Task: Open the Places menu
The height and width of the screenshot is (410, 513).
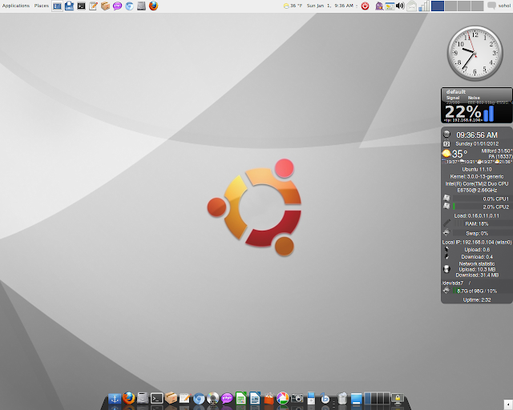Action: pos(41,6)
